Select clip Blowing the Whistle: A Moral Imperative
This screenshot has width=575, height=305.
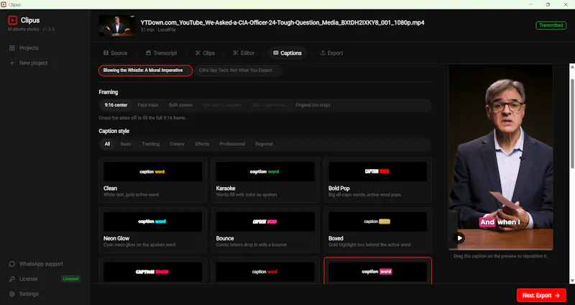tap(145, 70)
